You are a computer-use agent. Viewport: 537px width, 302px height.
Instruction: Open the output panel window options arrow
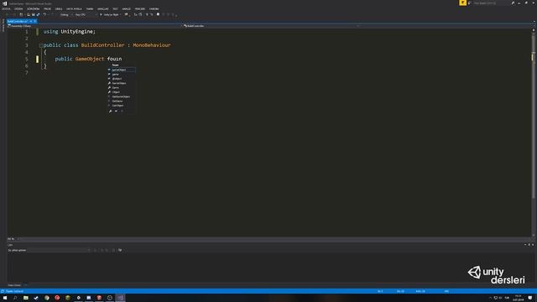pos(525,244)
